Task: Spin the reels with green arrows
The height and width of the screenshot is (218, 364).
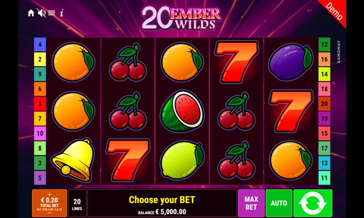Action: point(313,203)
